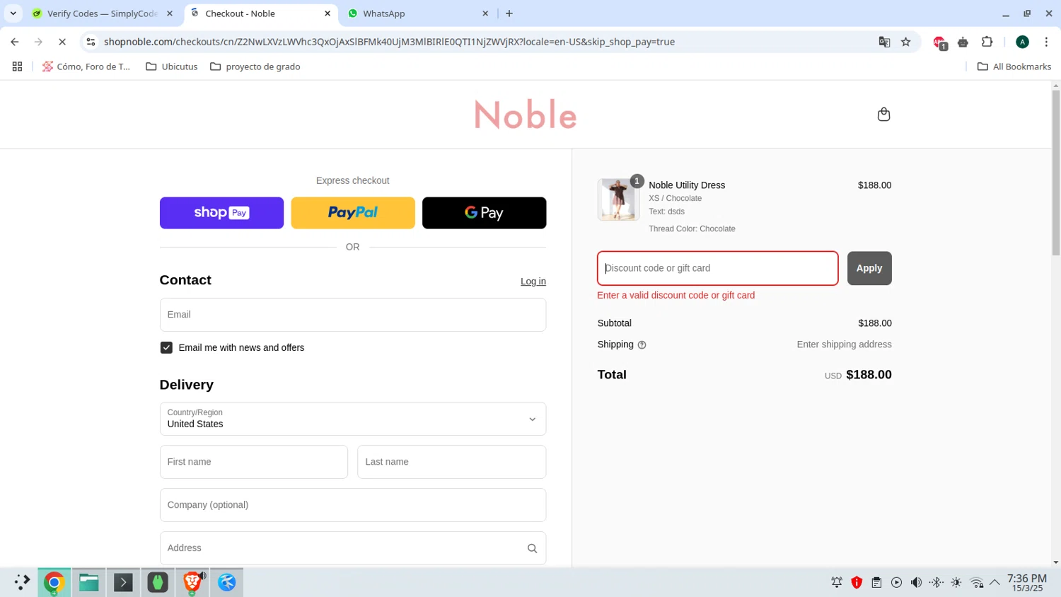View site information icon in address bar

point(91,42)
